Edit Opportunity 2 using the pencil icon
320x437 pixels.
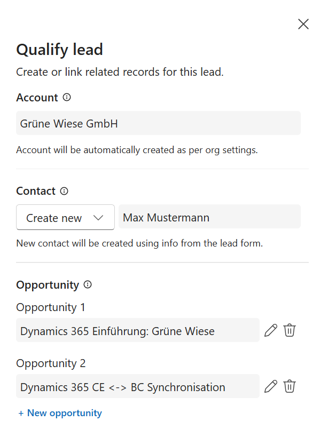(x=270, y=386)
